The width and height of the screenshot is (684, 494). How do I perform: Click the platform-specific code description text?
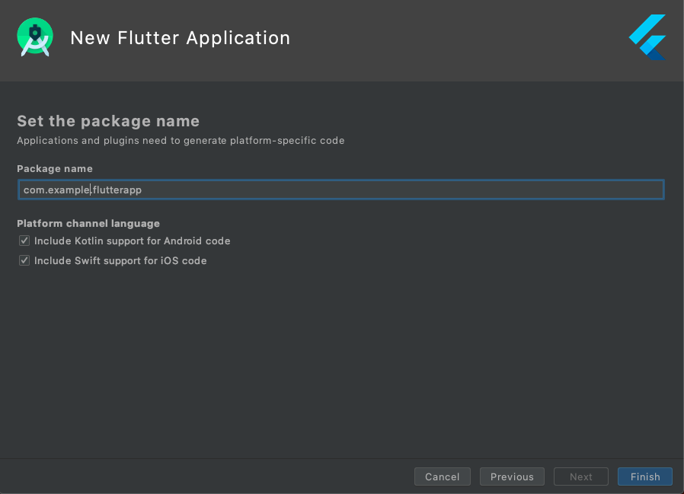181,141
